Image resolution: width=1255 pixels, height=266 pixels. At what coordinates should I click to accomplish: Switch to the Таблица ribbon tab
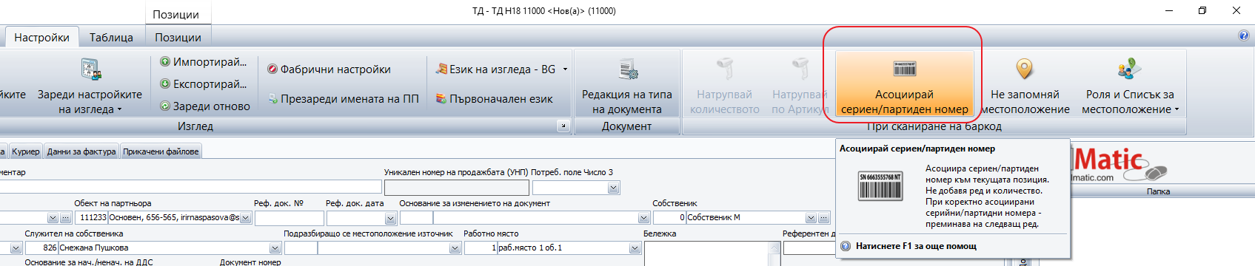(111, 37)
